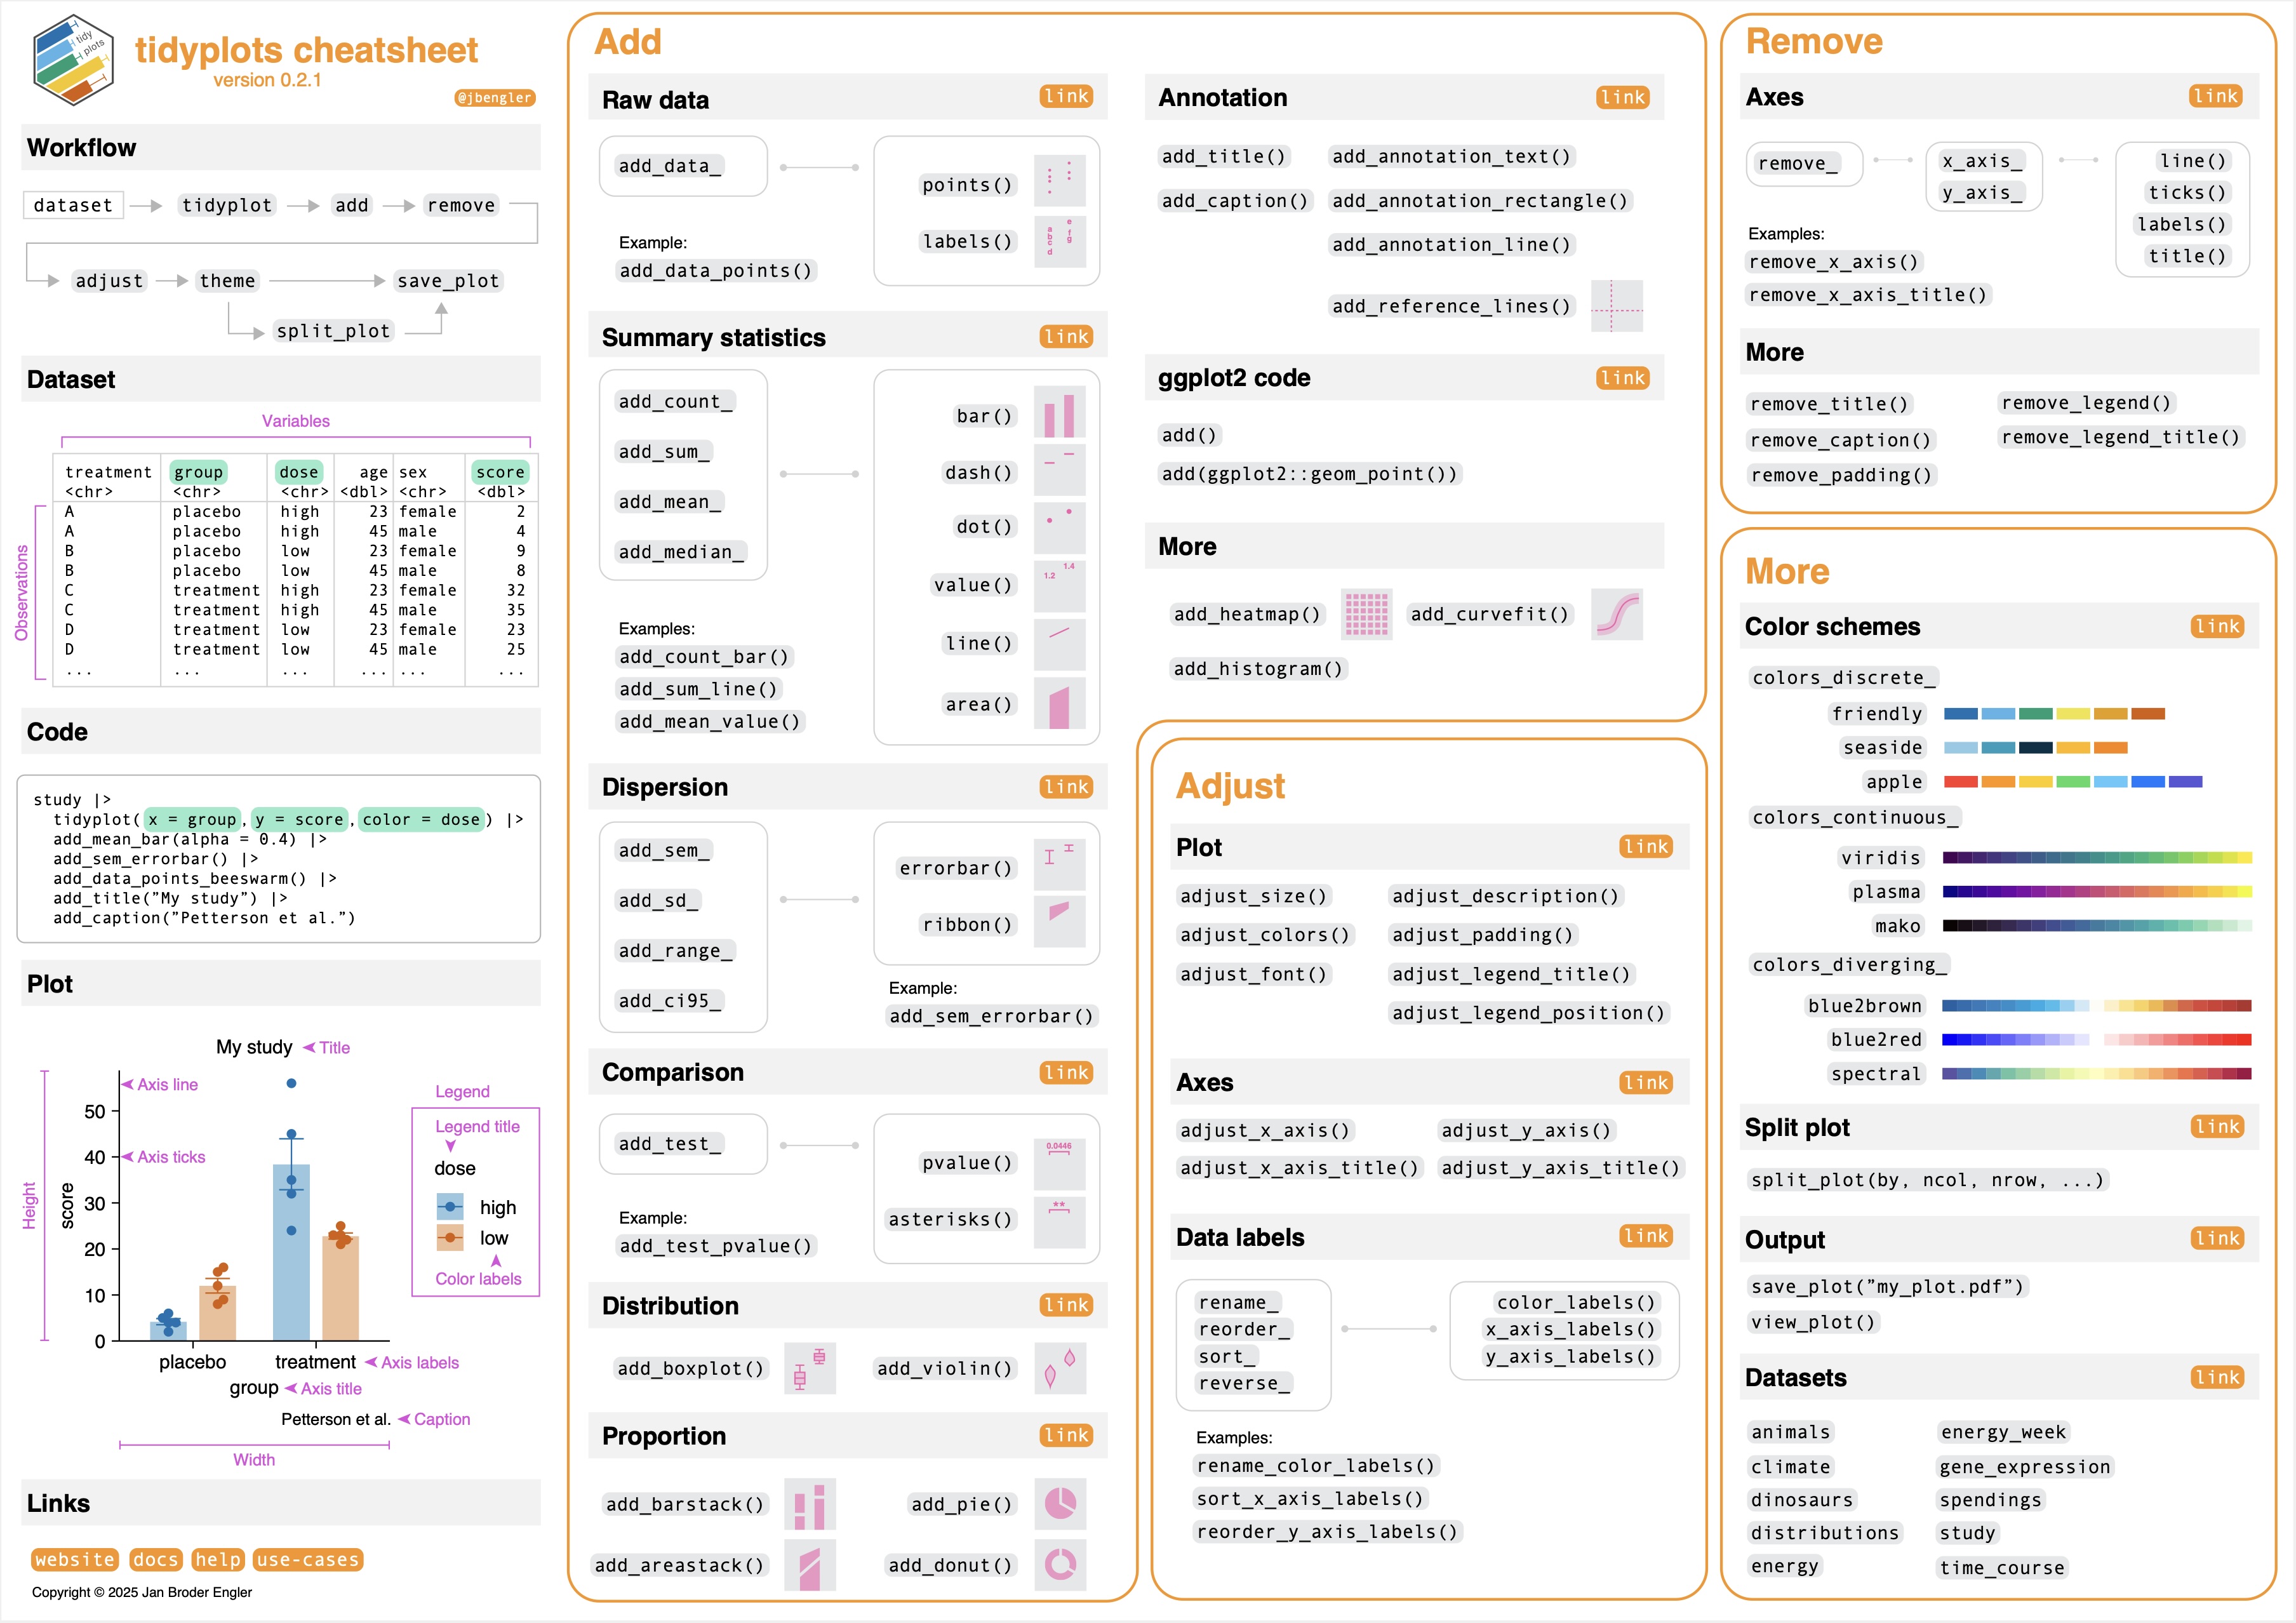Click the view_plot() function
Viewport: 2296px width, 1623px height.
tap(1813, 1322)
